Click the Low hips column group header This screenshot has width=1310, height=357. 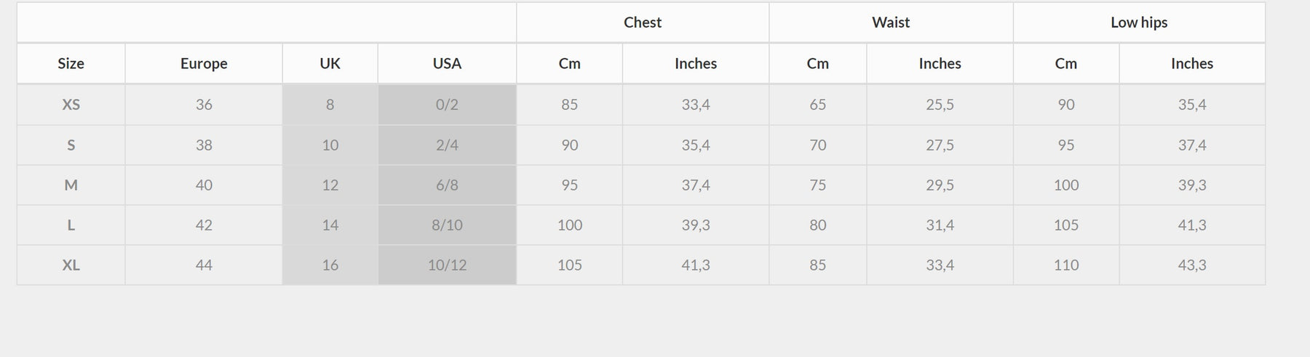tap(1139, 23)
